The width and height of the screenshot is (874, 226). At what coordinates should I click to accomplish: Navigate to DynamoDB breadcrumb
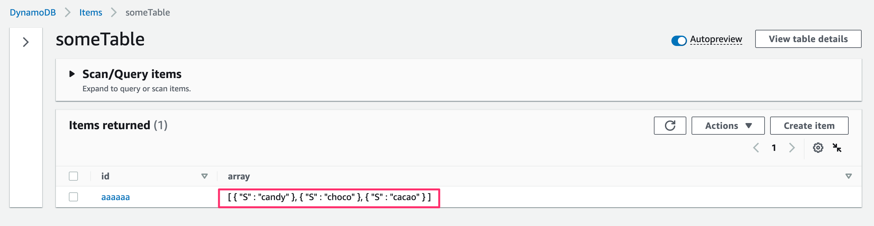(32, 13)
